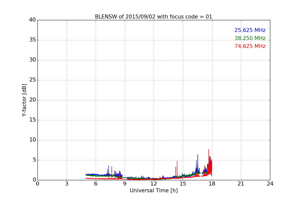Screen dimensions: 300x200
Task: Click y-axis tick label 25
Action: pos(32,80)
